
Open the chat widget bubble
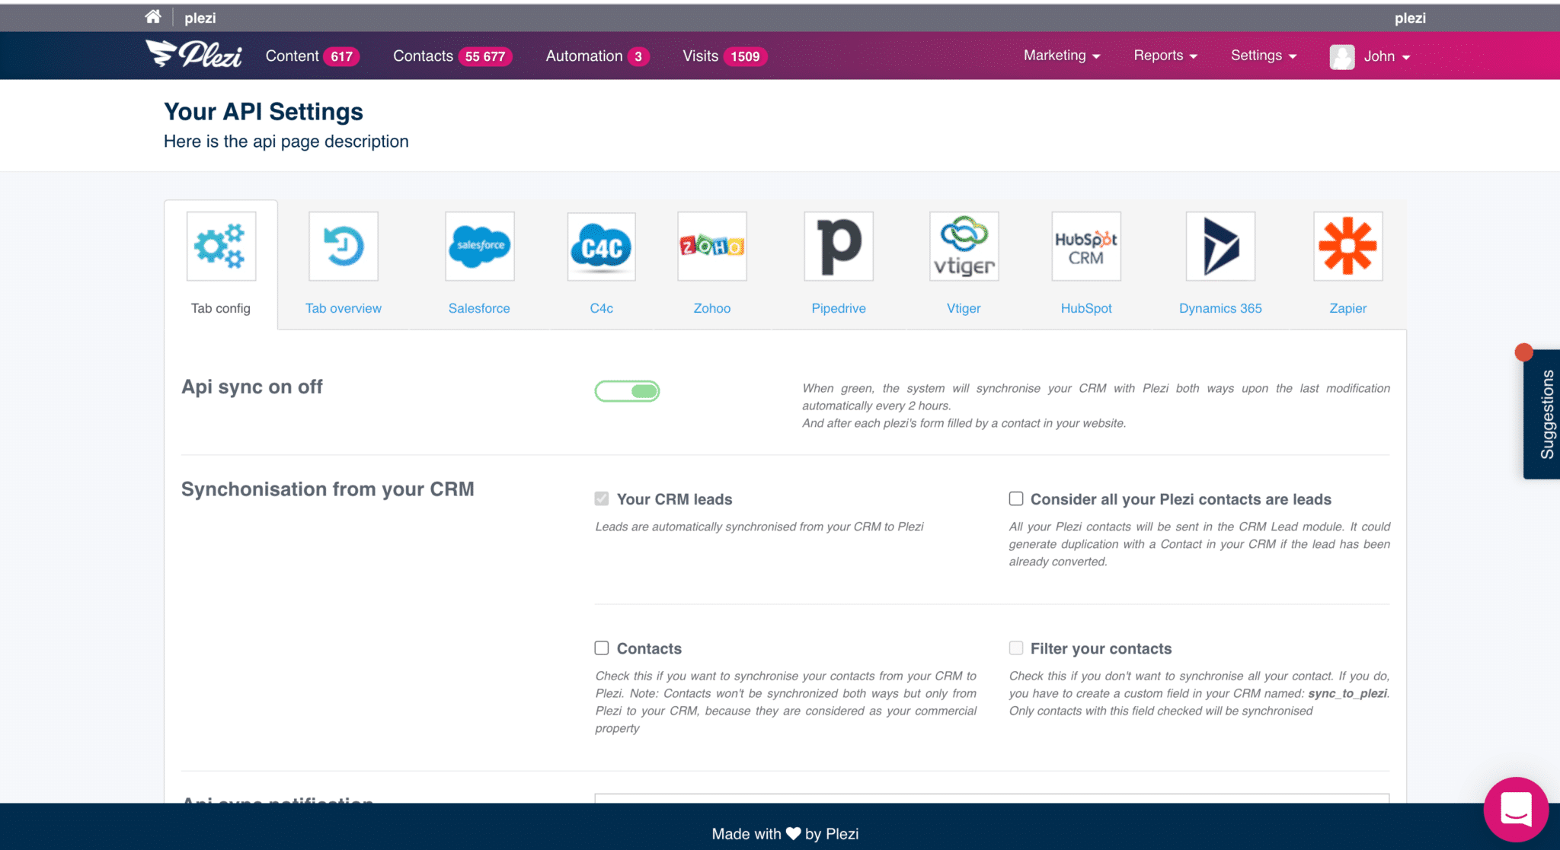(x=1516, y=809)
